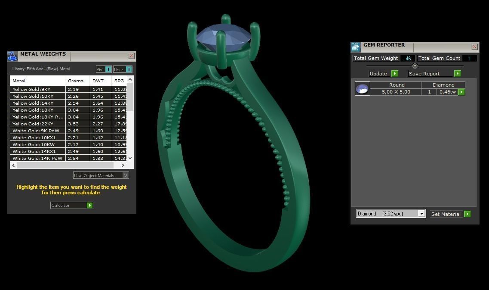Click the horizontal scrollbar in Metal Weights
This screenshot has width=489, height=290.
coord(65,165)
